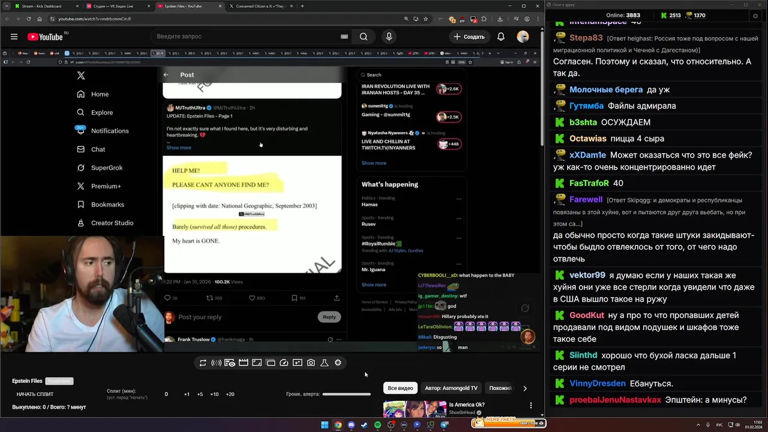Click the browser address bar URL
This screenshot has width=768, height=432.
pos(95,19)
